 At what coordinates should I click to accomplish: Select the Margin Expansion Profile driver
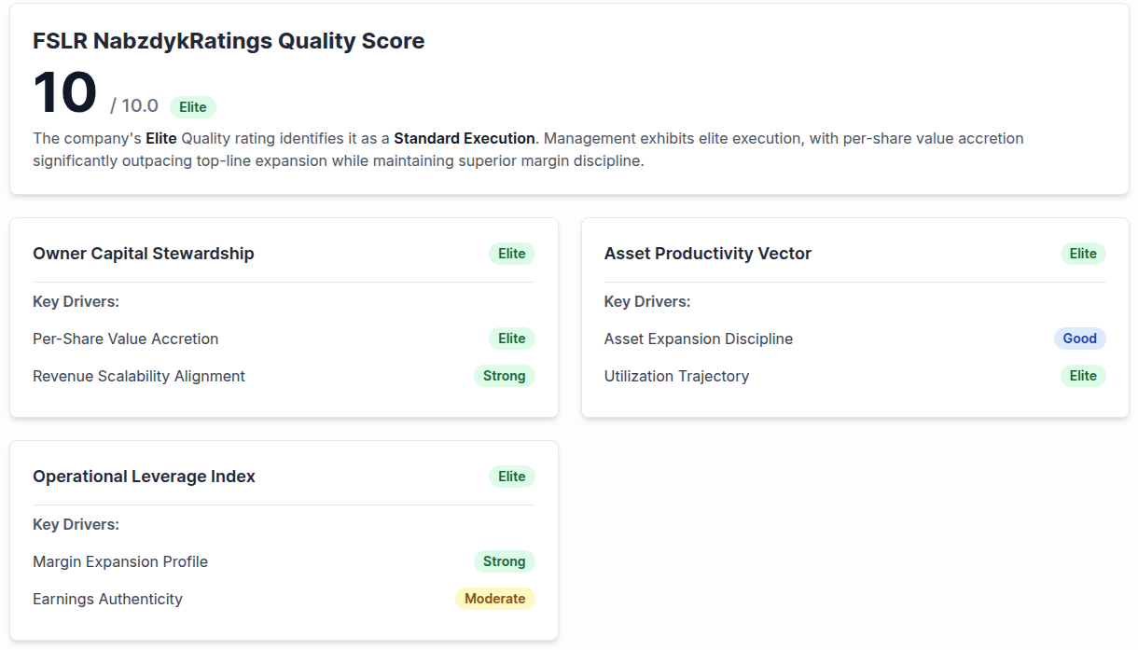(x=120, y=561)
